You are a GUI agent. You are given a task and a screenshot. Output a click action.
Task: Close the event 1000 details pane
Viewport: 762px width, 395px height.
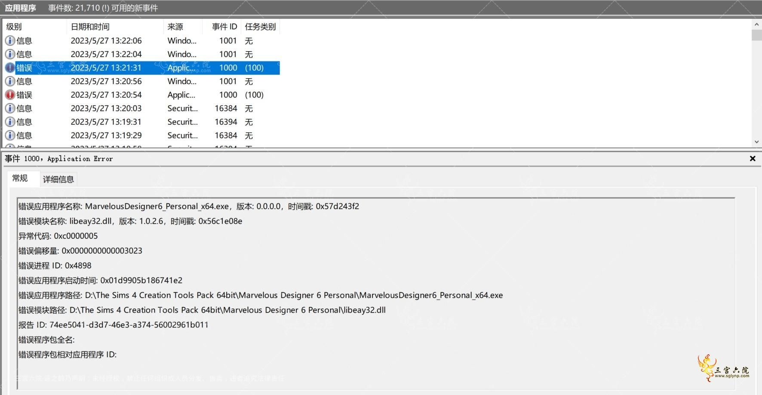point(753,158)
